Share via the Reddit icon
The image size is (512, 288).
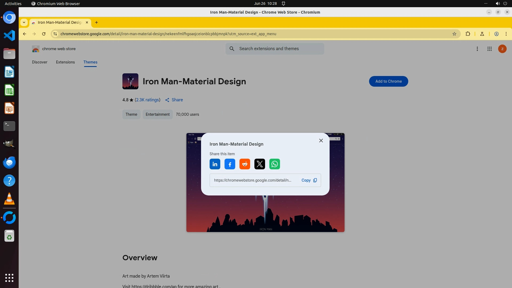tap(245, 164)
